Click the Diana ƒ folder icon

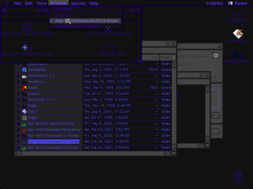point(24,94)
